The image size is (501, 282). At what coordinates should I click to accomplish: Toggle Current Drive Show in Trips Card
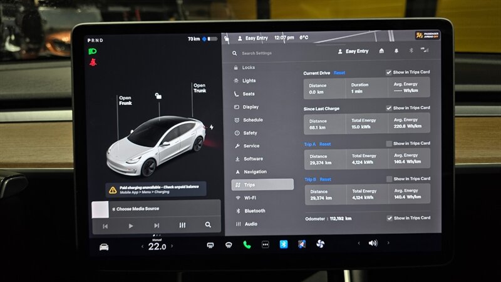389,73
